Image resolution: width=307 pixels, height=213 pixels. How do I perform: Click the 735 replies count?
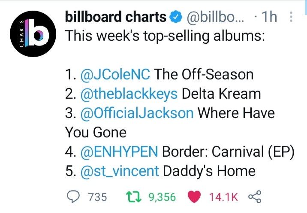click(x=97, y=197)
